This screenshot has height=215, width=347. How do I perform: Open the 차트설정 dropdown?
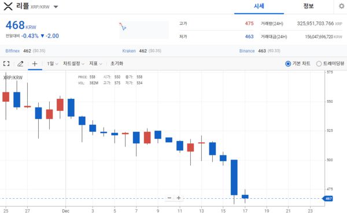click(x=73, y=64)
